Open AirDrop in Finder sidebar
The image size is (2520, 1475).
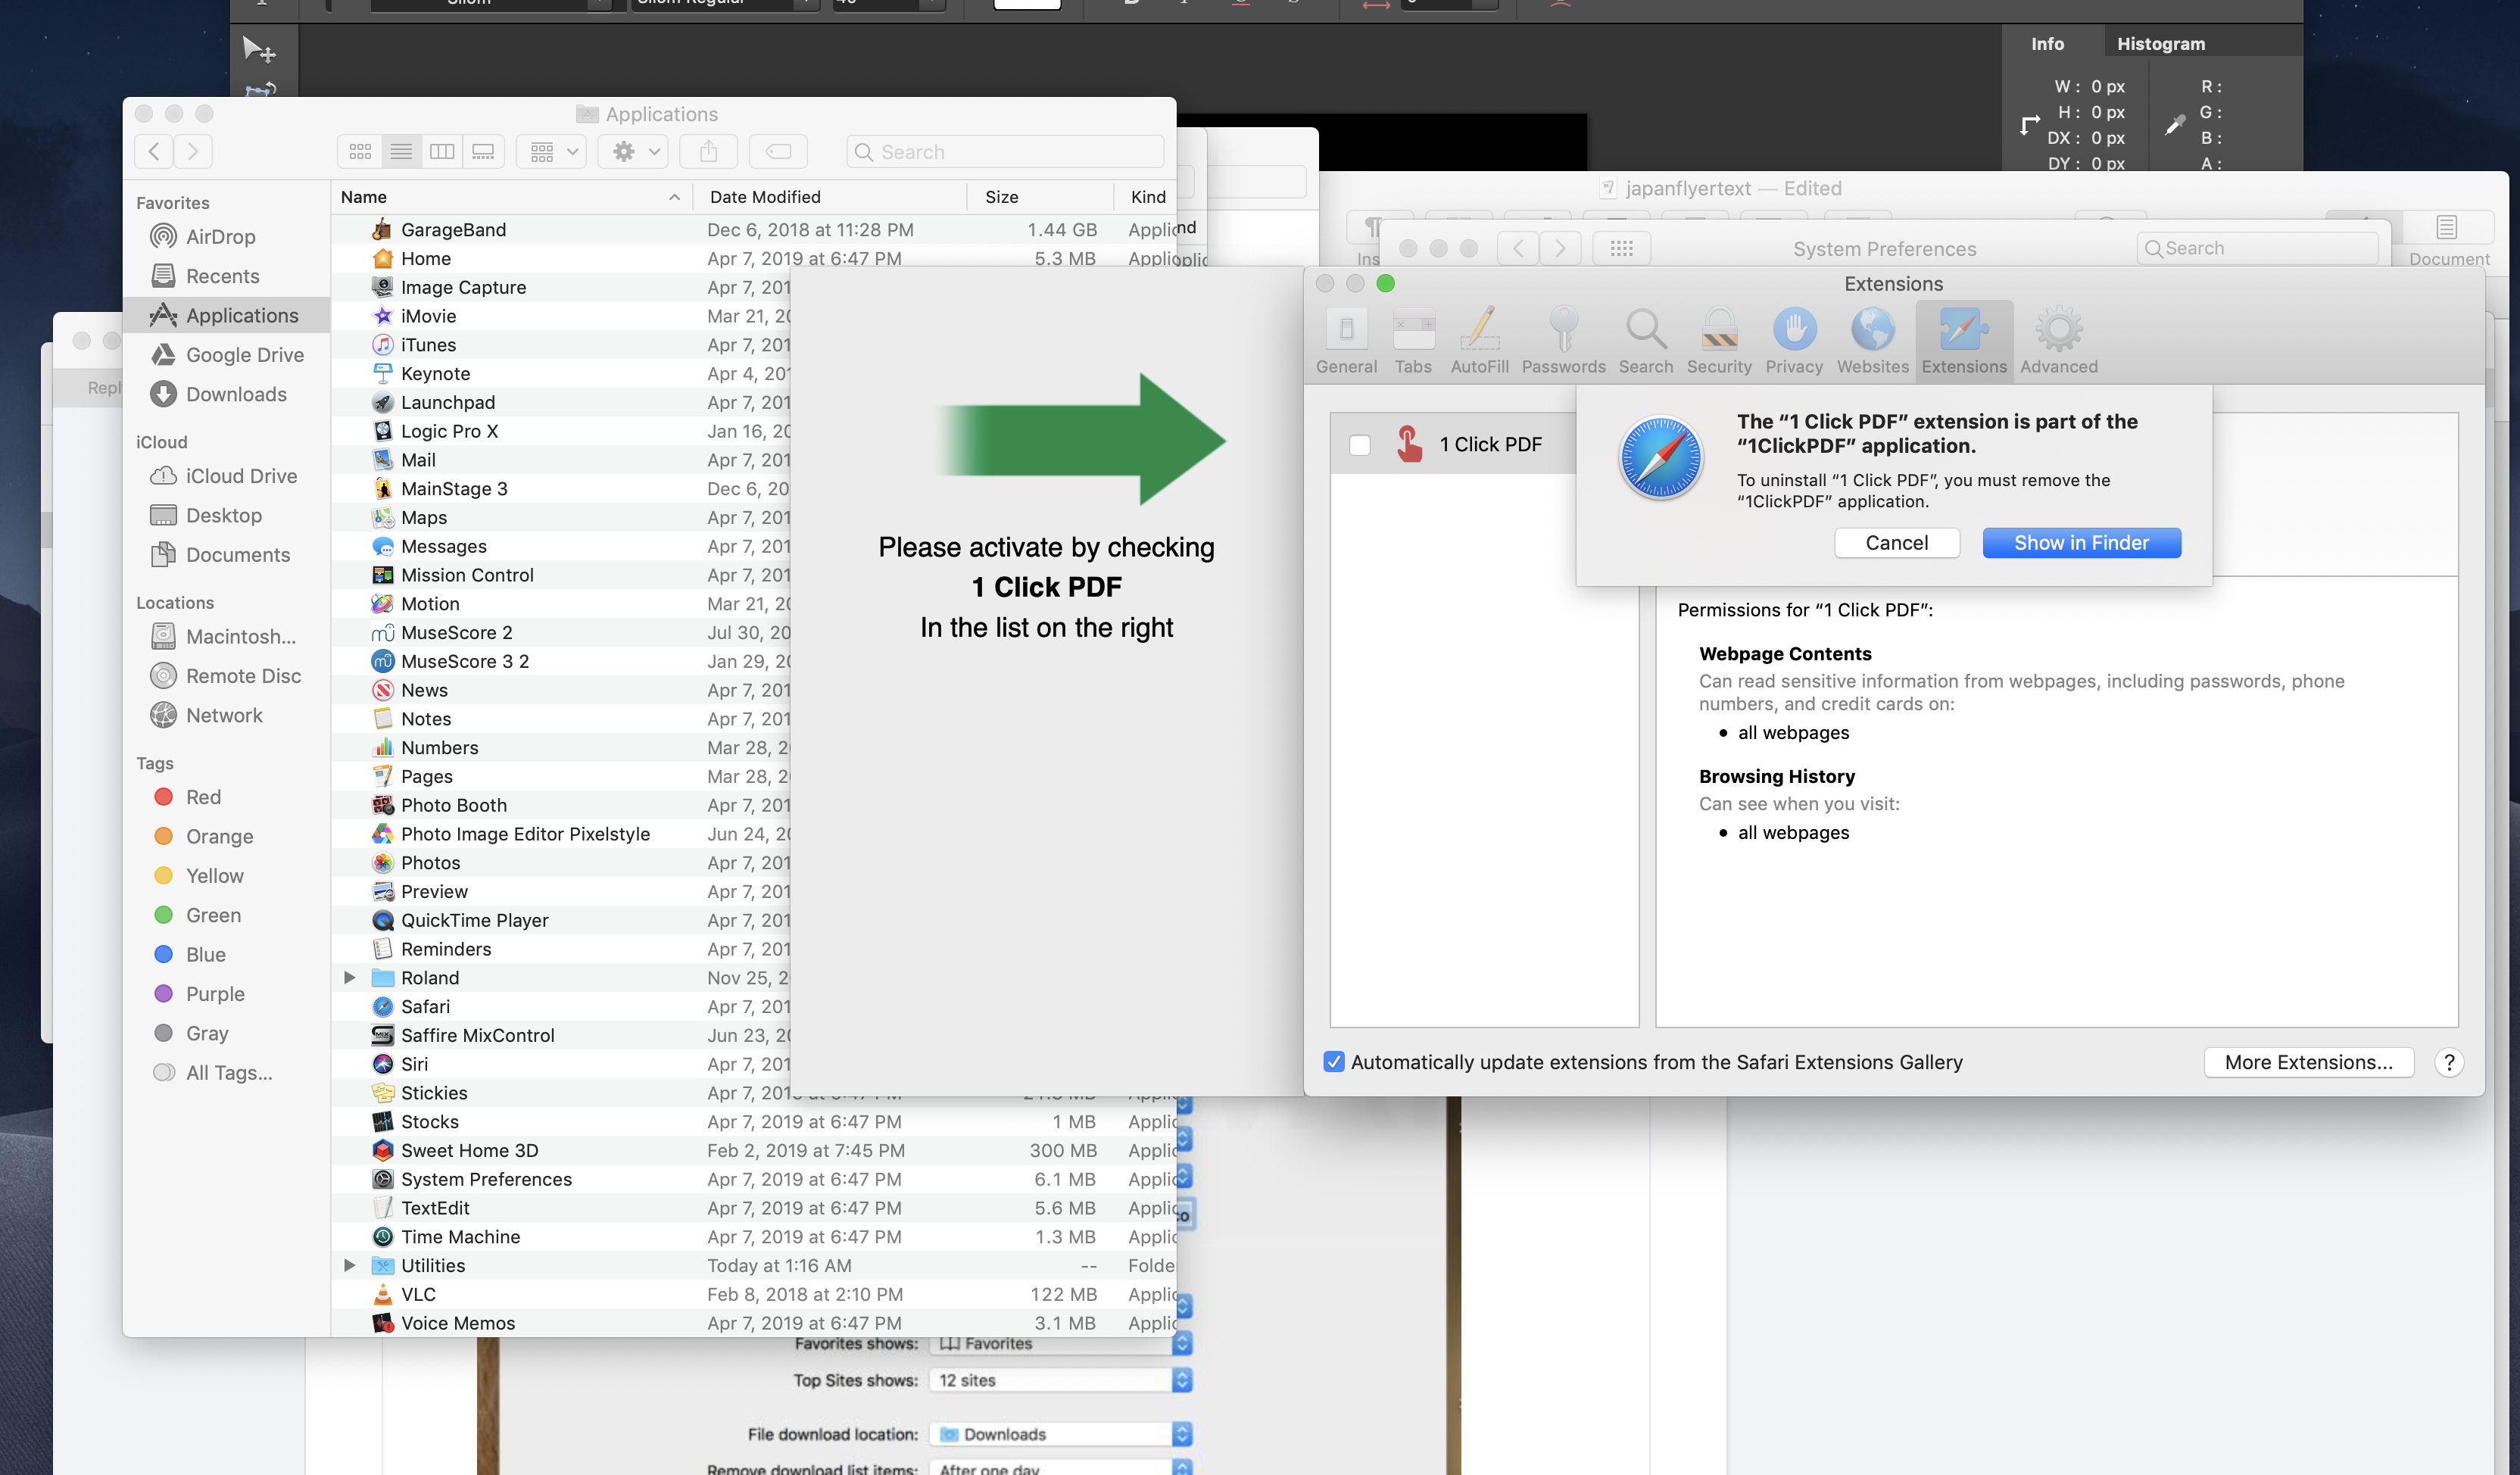click(x=220, y=236)
